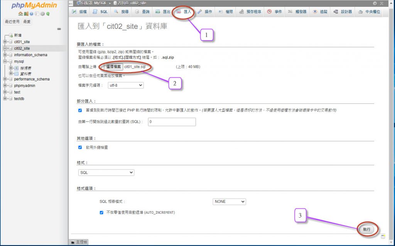Open the utf-8 character set dropdown
The width and height of the screenshot is (395, 246).
126,85
